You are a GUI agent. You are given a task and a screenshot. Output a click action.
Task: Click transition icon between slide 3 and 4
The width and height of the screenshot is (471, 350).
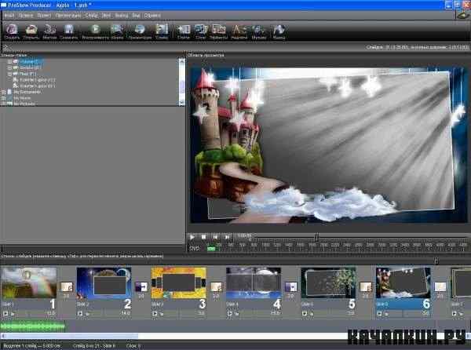pyautogui.click(x=216, y=286)
